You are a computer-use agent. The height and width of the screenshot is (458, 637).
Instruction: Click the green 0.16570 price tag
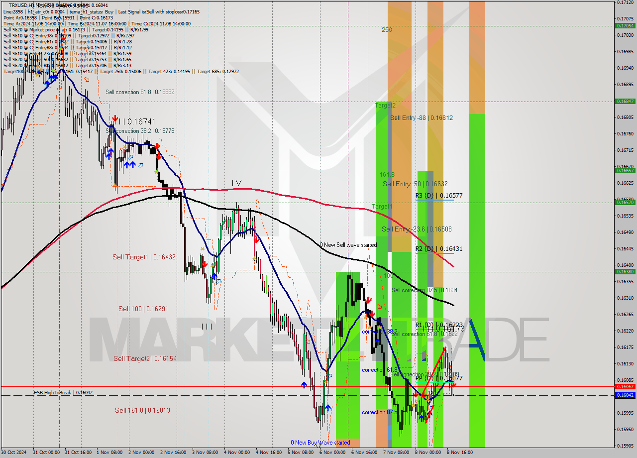[625, 202]
